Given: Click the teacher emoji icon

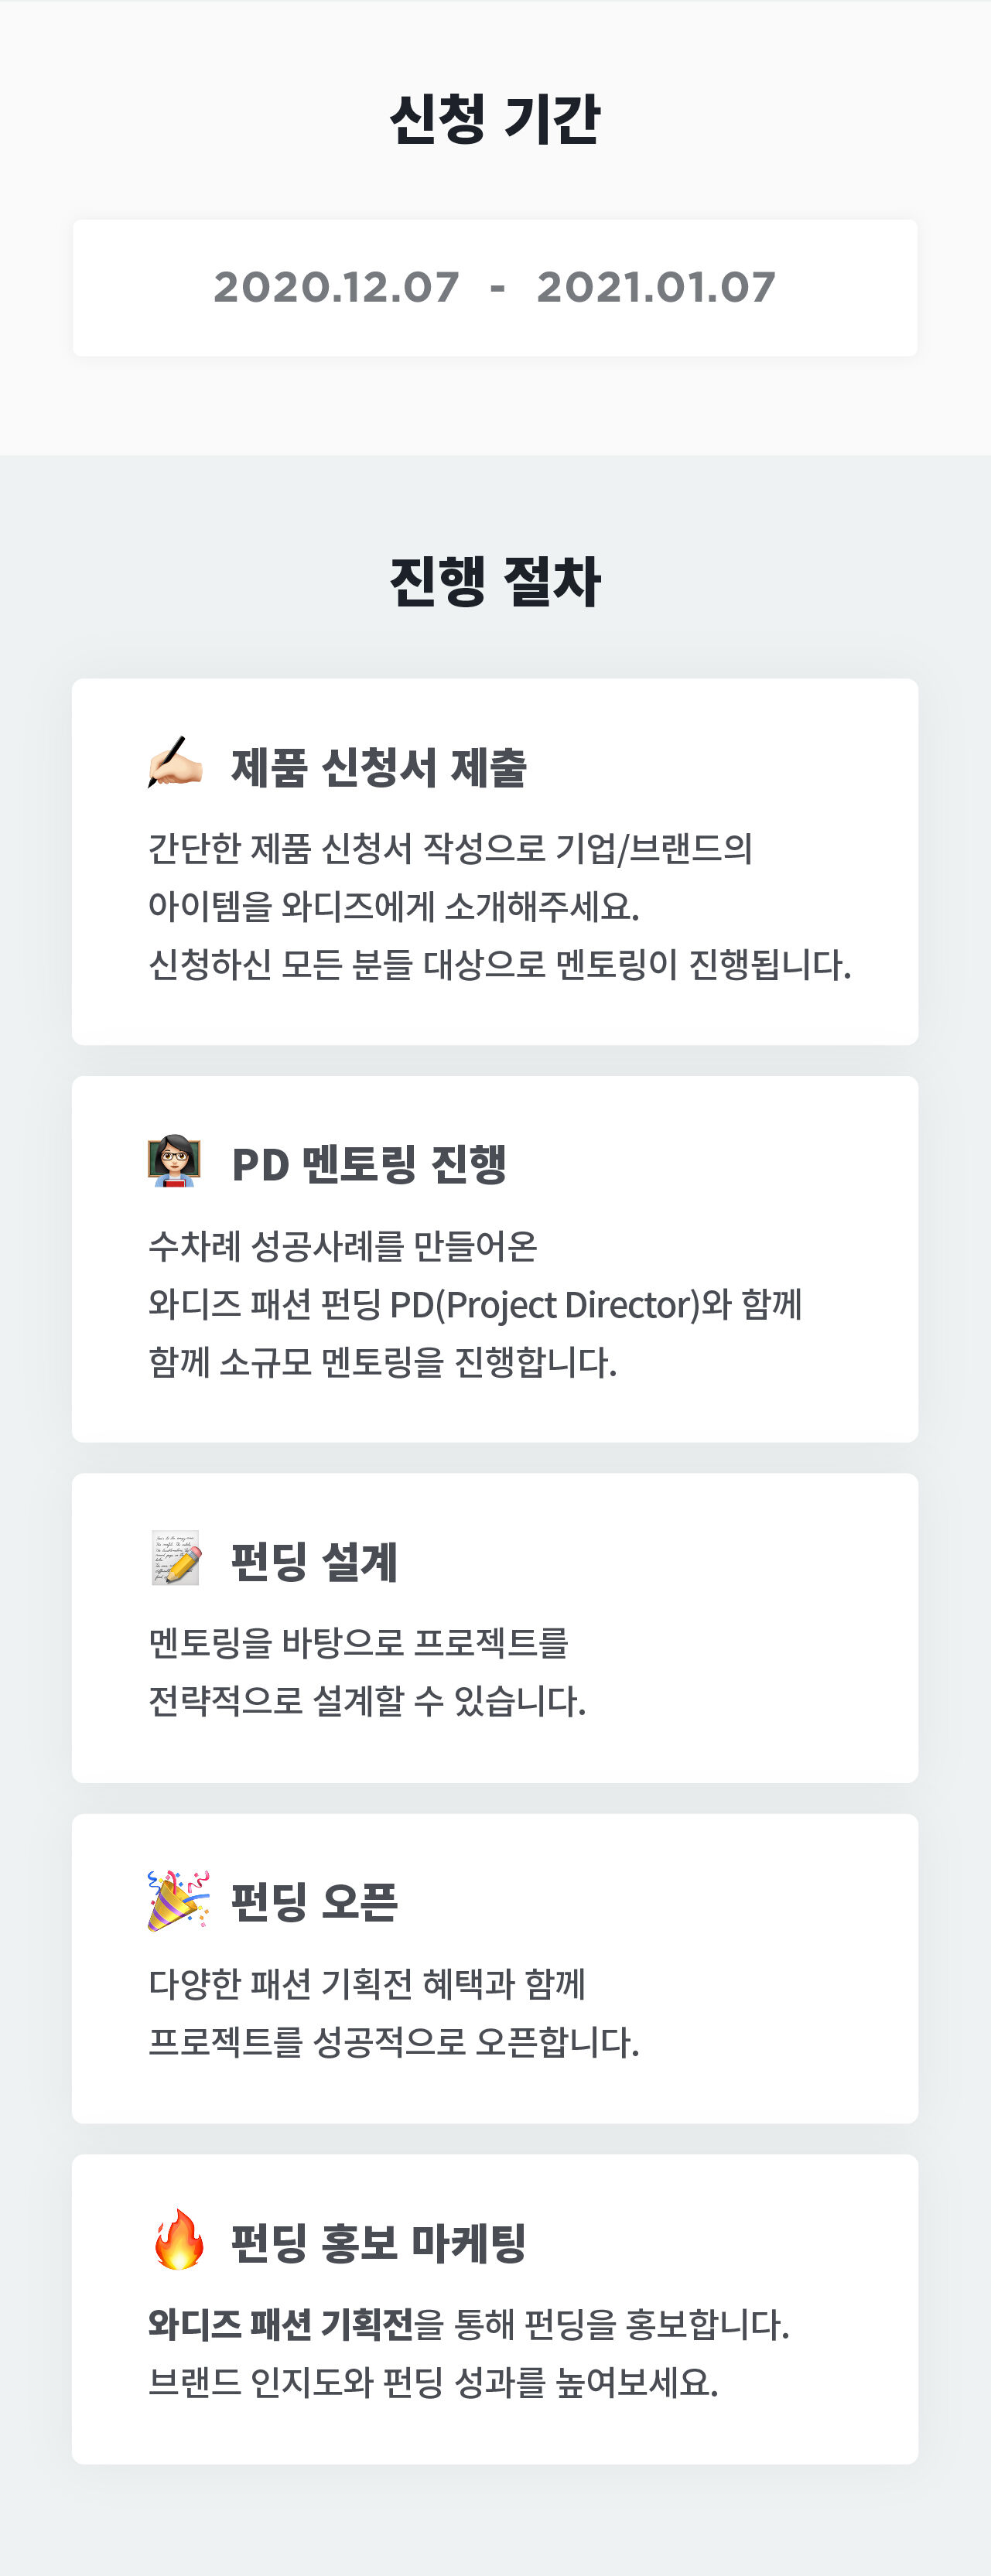Looking at the screenshot, I should [174, 1161].
